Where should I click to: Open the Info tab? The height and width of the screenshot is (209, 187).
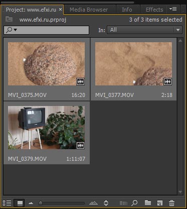click(127, 10)
